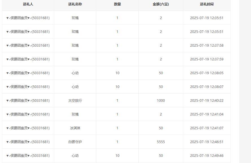Click sender name in the 12:40:22 row
This screenshot has width=251, height=163.
point(28,101)
